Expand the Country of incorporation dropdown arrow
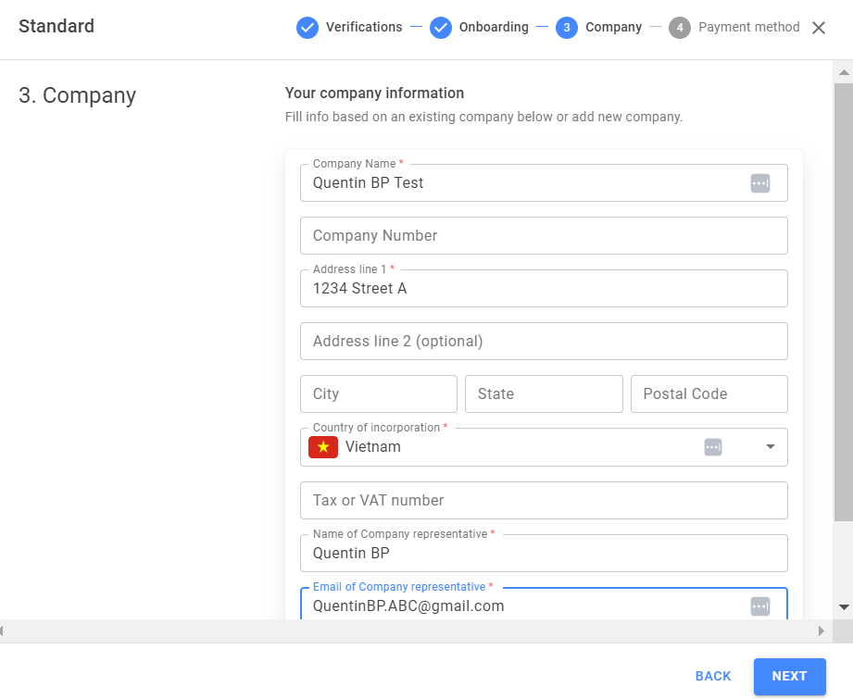 pyautogui.click(x=771, y=446)
